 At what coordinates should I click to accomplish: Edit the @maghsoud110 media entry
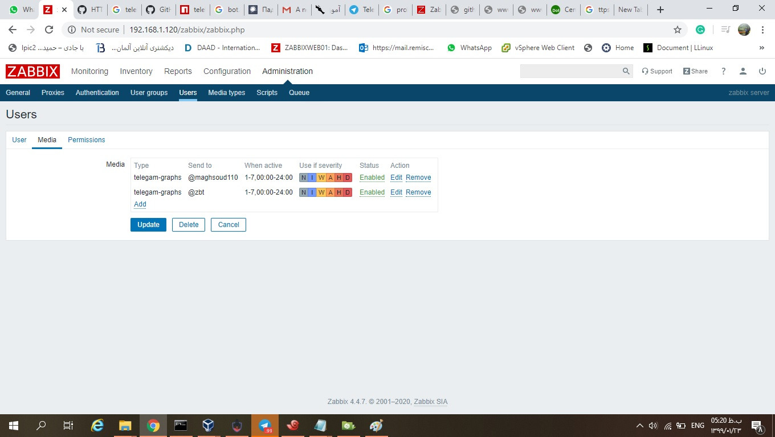pyautogui.click(x=396, y=178)
